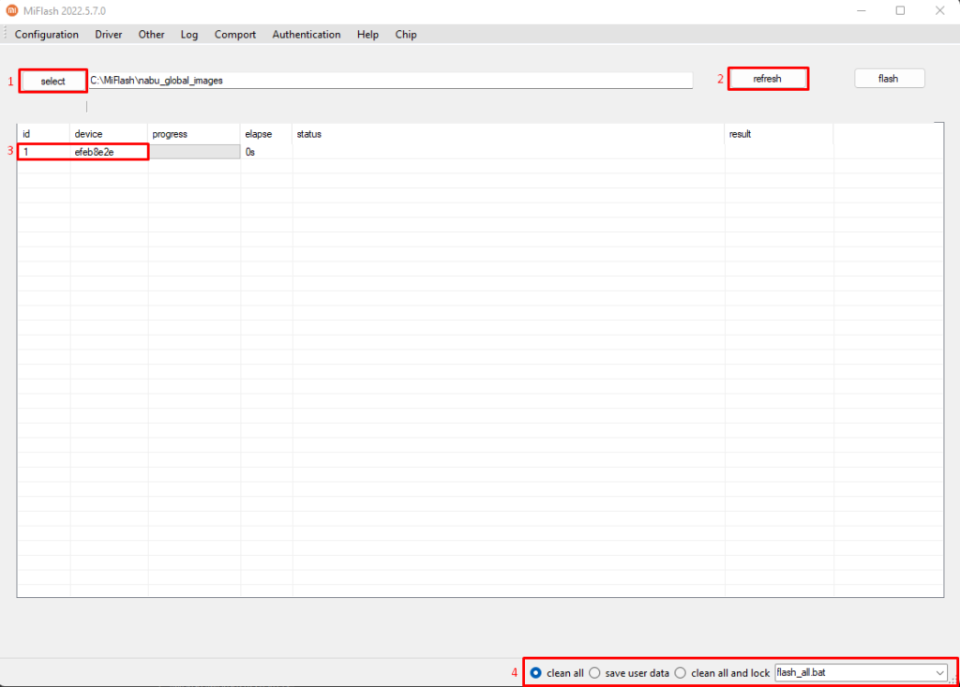The image size is (960, 687).
Task: Click the MiFlash app icon in title bar
Action: (11, 10)
